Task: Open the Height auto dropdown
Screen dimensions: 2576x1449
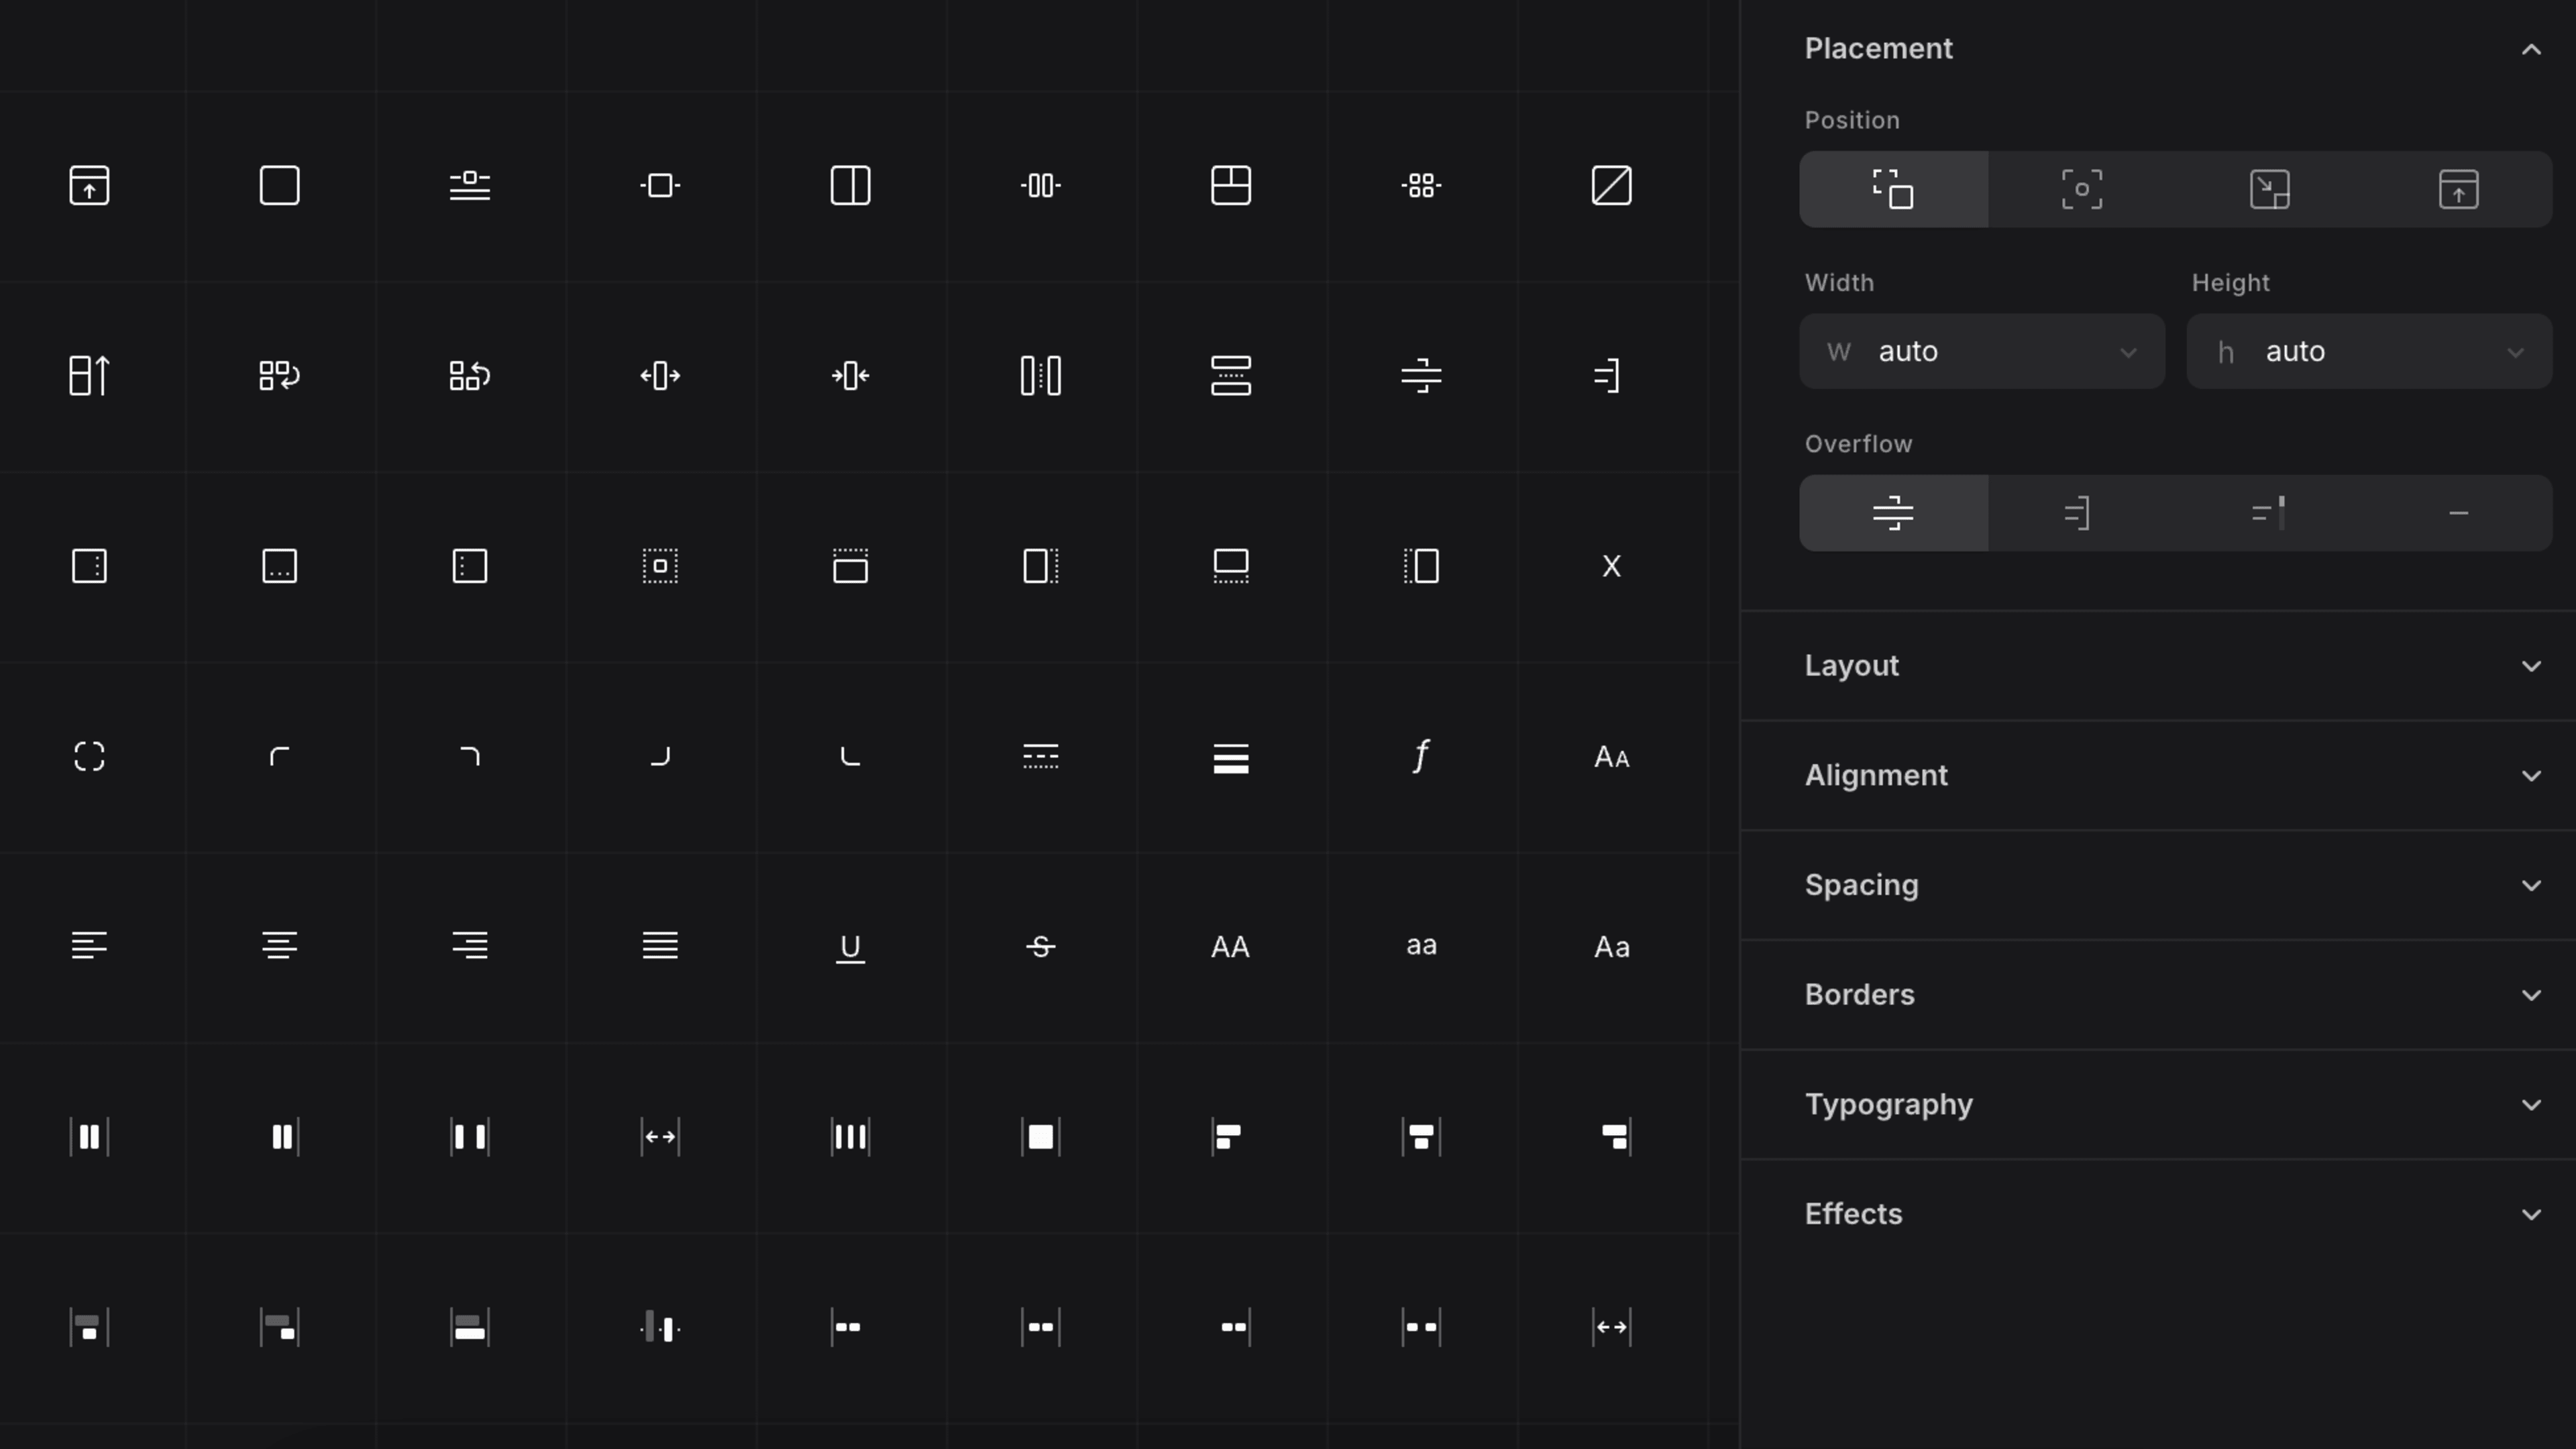Action: pyautogui.click(x=2518, y=351)
